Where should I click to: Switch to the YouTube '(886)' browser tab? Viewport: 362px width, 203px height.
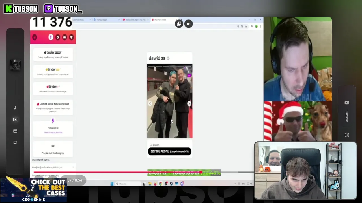click(135, 20)
